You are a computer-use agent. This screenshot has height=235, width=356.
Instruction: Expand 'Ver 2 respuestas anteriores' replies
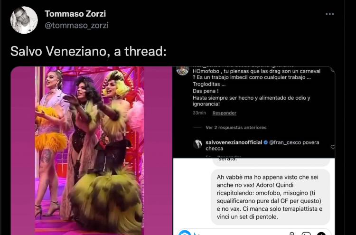236,128
